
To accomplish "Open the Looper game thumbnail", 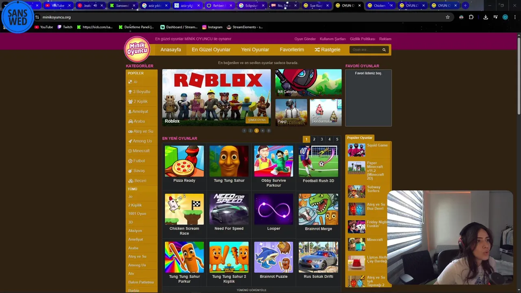I will click(274, 209).
